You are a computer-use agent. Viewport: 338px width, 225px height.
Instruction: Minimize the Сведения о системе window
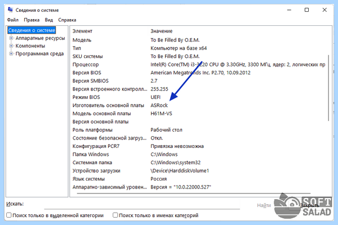pyautogui.click(x=289, y=10)
